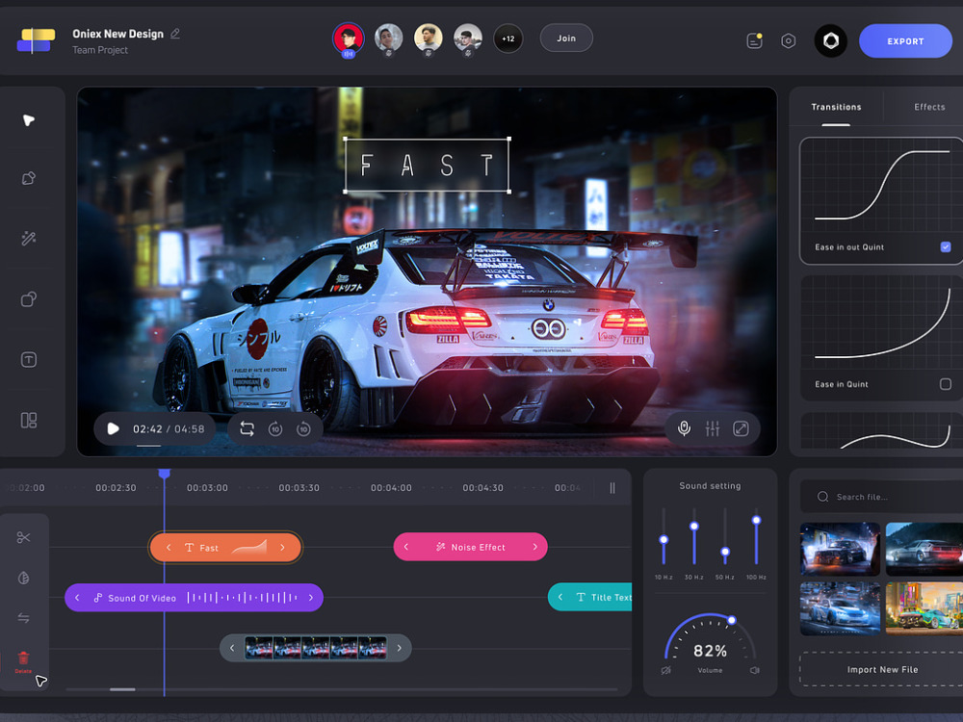963x722 pixels.
Task: Uncheck the Ease in out Quint checkbox
Action: point(946,246)
